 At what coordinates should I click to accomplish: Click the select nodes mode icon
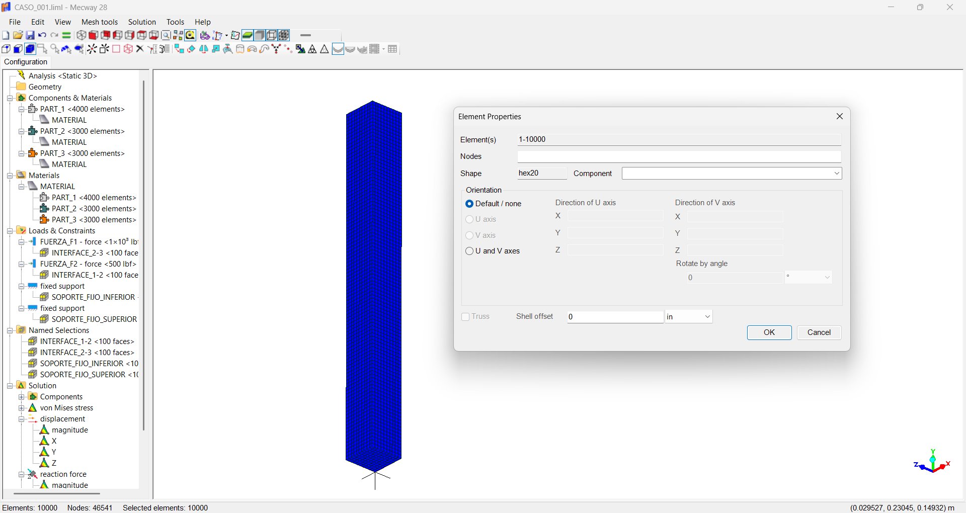[x=6, y=49]
